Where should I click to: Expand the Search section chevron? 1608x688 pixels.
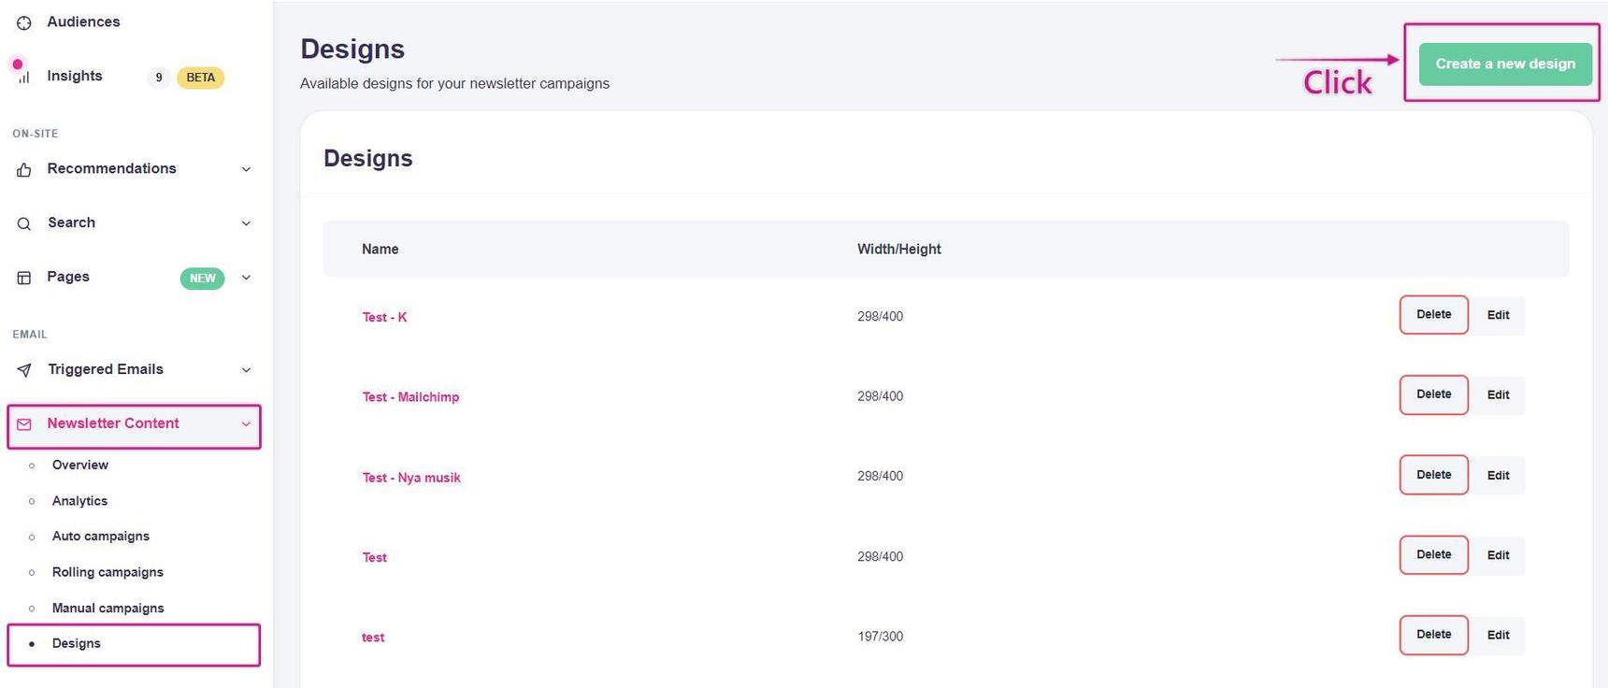pos(246,223)
